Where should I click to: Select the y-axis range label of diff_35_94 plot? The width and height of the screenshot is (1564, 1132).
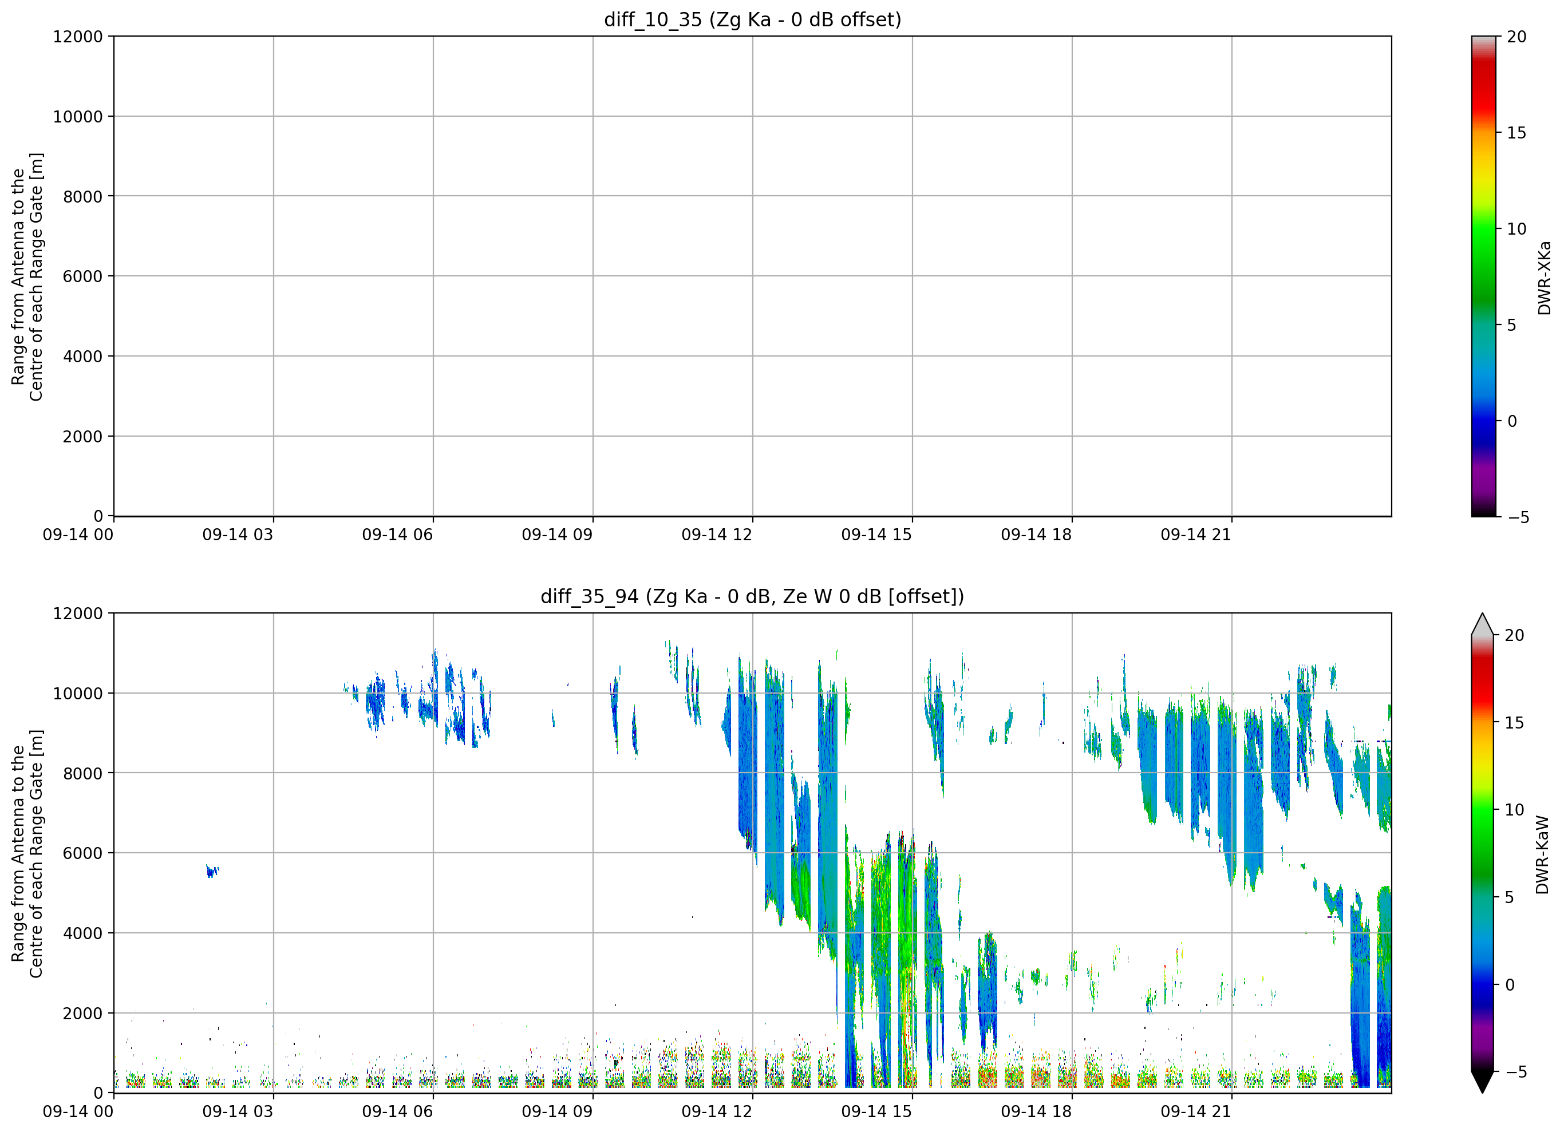pos(27,853)
